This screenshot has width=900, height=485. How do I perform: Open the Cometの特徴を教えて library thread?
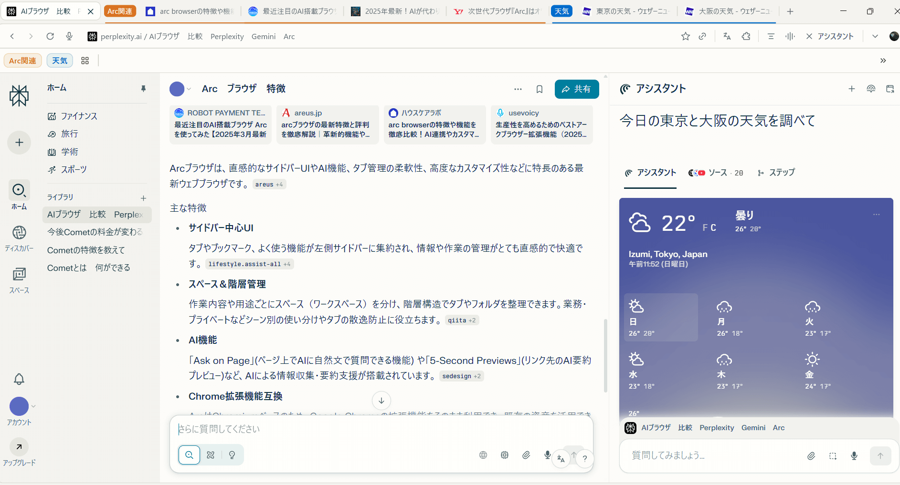(86, 250)
